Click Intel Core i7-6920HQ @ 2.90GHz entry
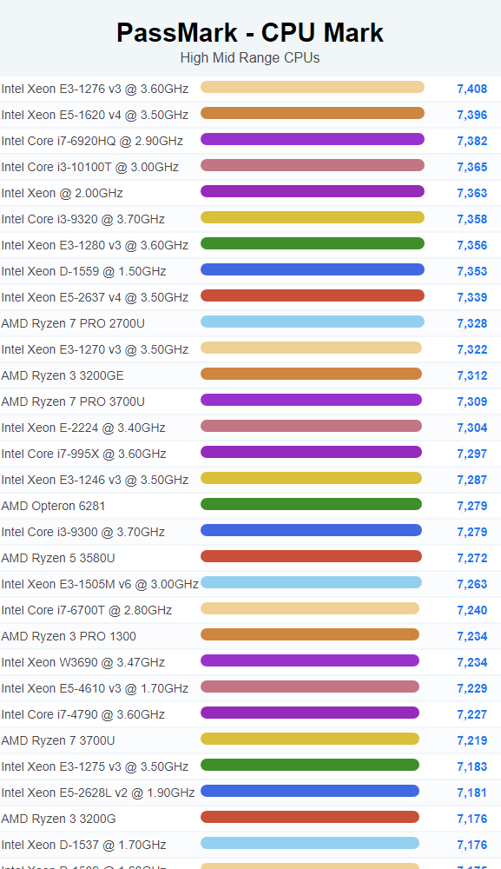 tap(92, 141)
